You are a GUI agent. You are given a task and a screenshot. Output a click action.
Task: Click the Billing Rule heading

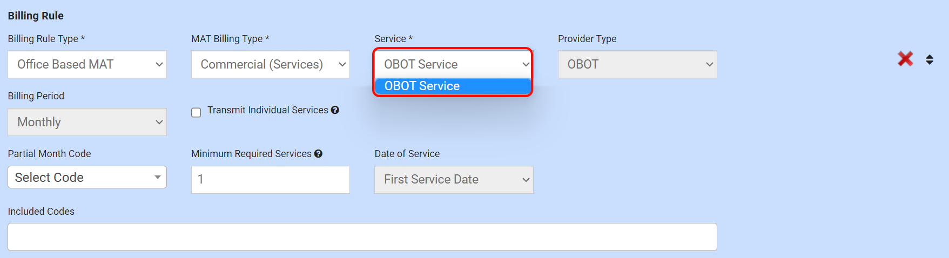point(36,16)
